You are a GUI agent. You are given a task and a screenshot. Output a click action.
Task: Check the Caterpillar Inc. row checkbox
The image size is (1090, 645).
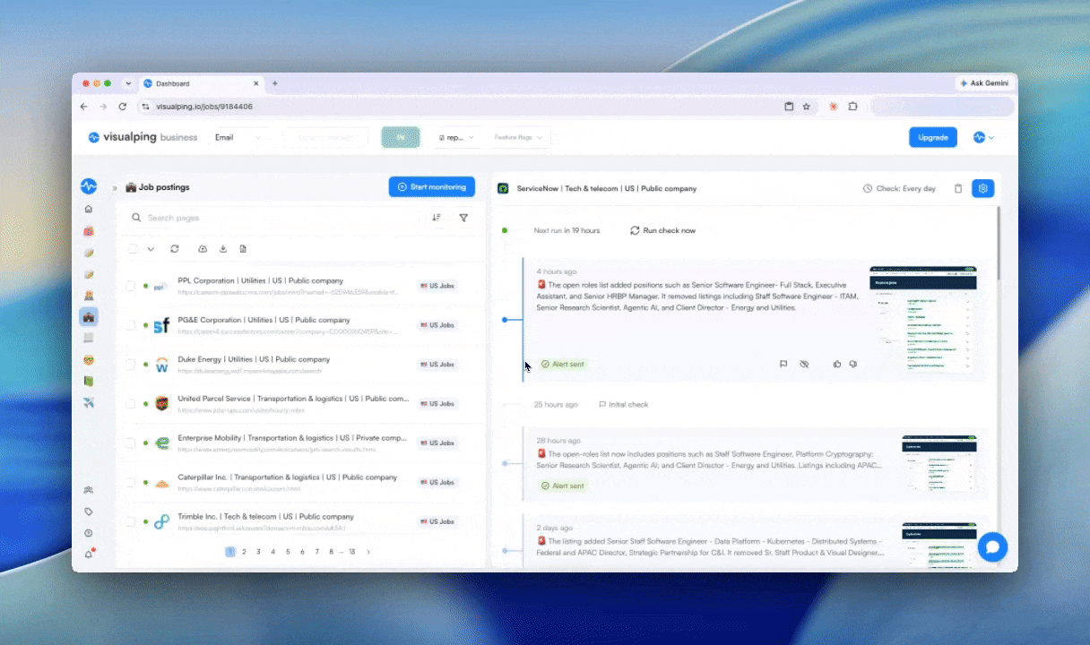point(130,482)
